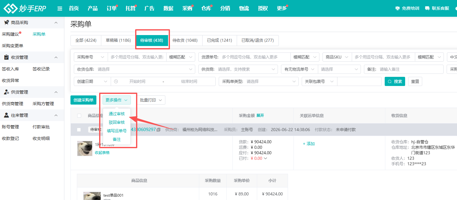Tick the checkbox on the 待审核 order row

point(79,130)
